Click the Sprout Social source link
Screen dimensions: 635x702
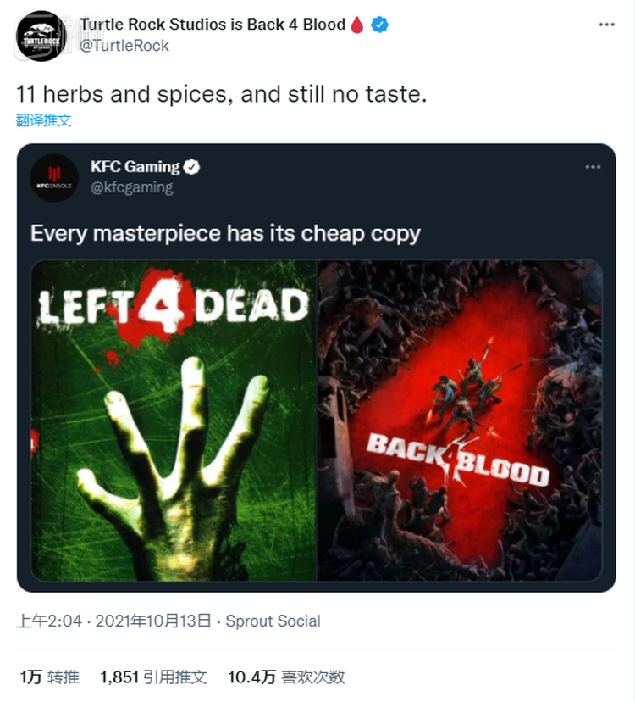(273, 621)
